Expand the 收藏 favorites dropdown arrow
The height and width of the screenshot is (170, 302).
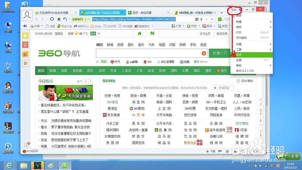click(x=42, y=26)
